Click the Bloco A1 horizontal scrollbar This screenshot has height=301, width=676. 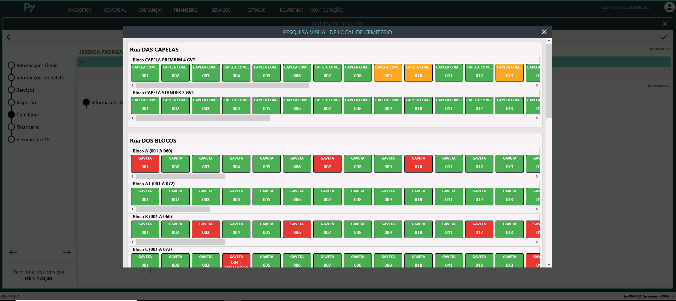click(173, 209)
